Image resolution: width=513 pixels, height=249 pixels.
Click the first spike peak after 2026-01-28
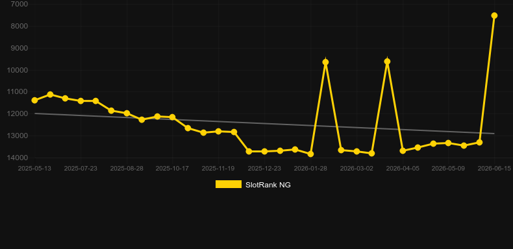coord(325,62)
